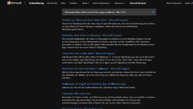Click the Microsoft 365 kaufen button
The image size is (193, 109).
(138, 3)
